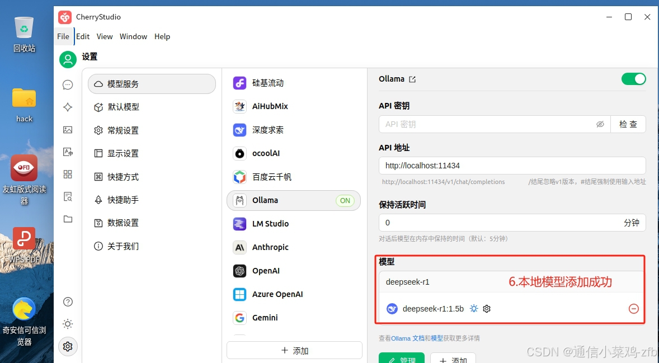Click the deepseek-r1:1.5b model logo
659x363 pixels.
(x=392, y=309)
